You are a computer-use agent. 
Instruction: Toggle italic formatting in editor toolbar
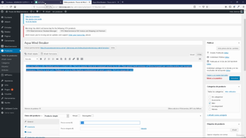point(45,59)
